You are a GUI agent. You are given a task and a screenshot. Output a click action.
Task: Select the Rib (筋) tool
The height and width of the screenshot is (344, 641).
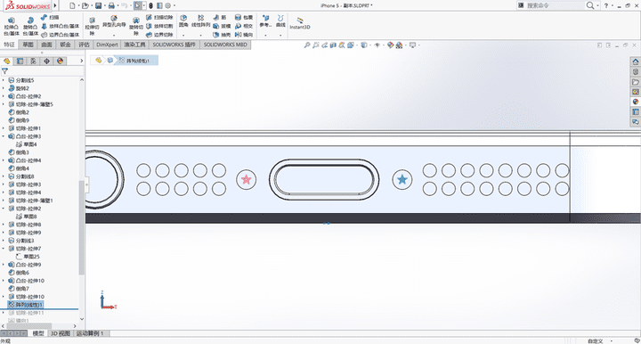pyautogui.click(x=220, y=18)
